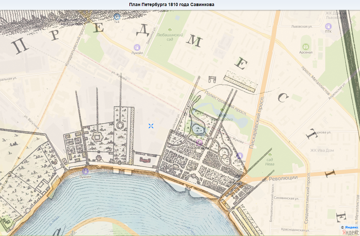Click the ул. Жукова label near Кондратьевский просп.

coord(119,75)
